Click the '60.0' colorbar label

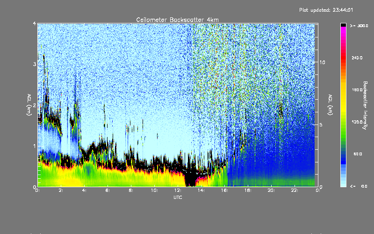tap(358, 154)
